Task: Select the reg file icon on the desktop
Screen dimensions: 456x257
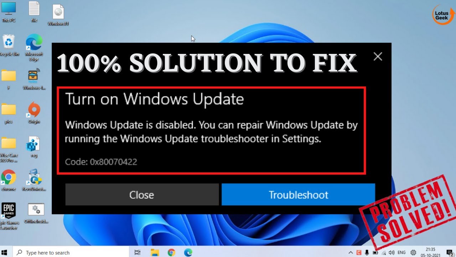Action: point(34,147)
